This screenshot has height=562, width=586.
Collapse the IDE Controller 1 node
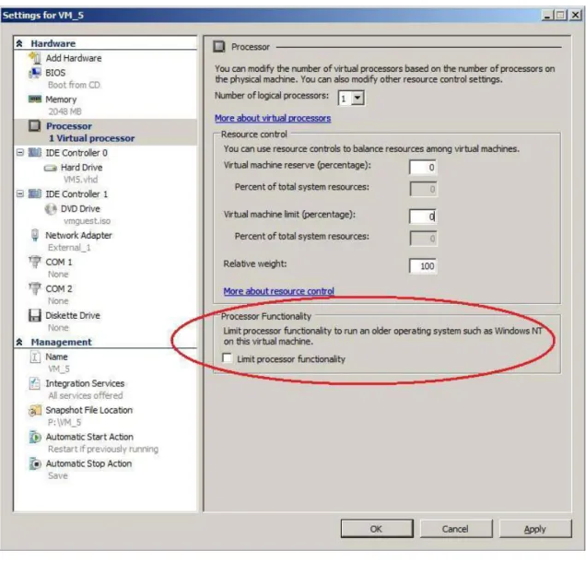click(20, 193)
